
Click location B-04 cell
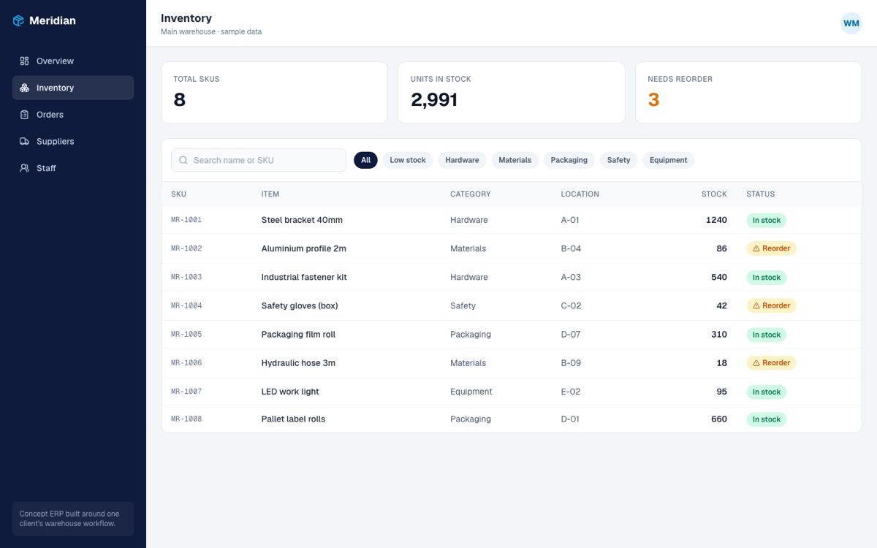(572, 248)
